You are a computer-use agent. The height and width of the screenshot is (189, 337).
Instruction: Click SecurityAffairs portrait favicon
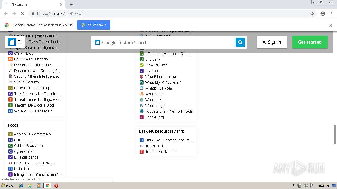(x=11, y=76)
